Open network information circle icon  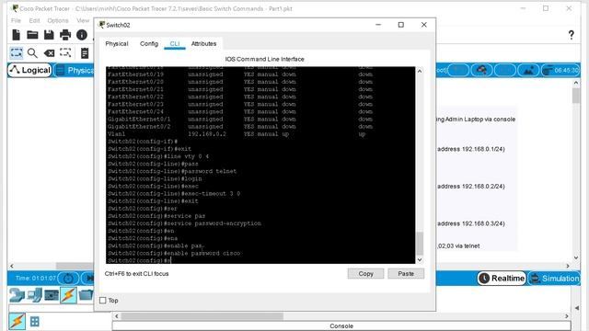tap(82, 35)
